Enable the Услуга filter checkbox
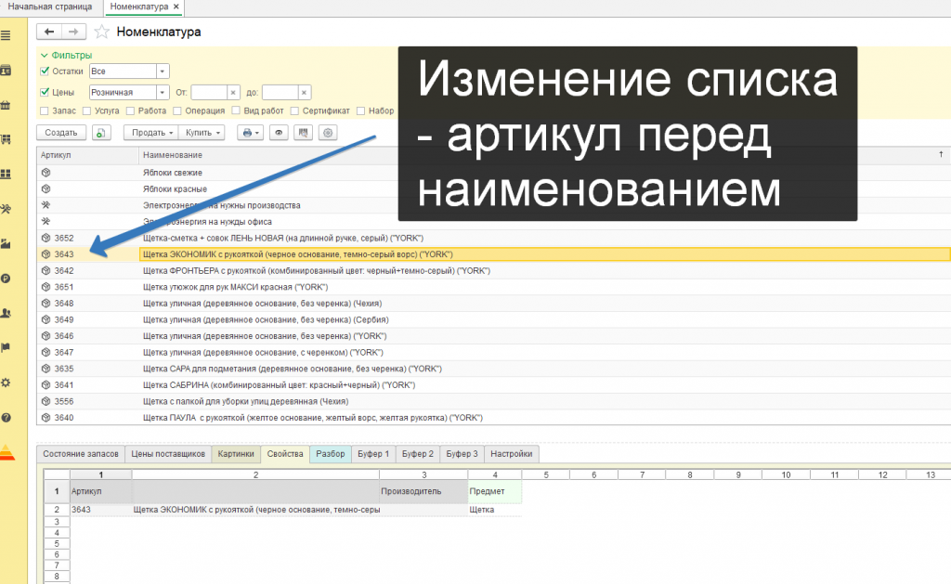The height and width of the screenshot is (584, 951). [86, 111]
